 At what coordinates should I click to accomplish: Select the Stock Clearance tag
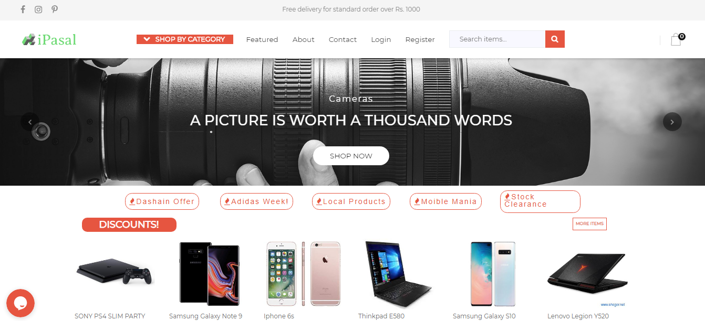pyautogui.click(x=540, y=201)
